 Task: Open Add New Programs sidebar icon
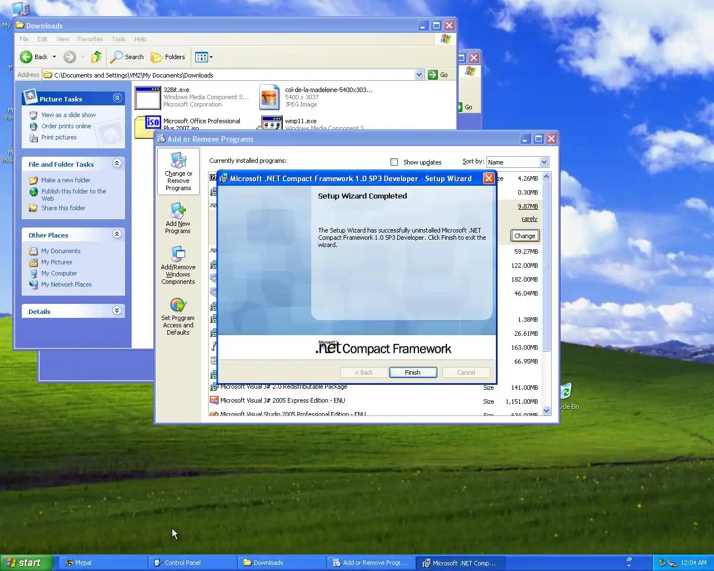178,218
